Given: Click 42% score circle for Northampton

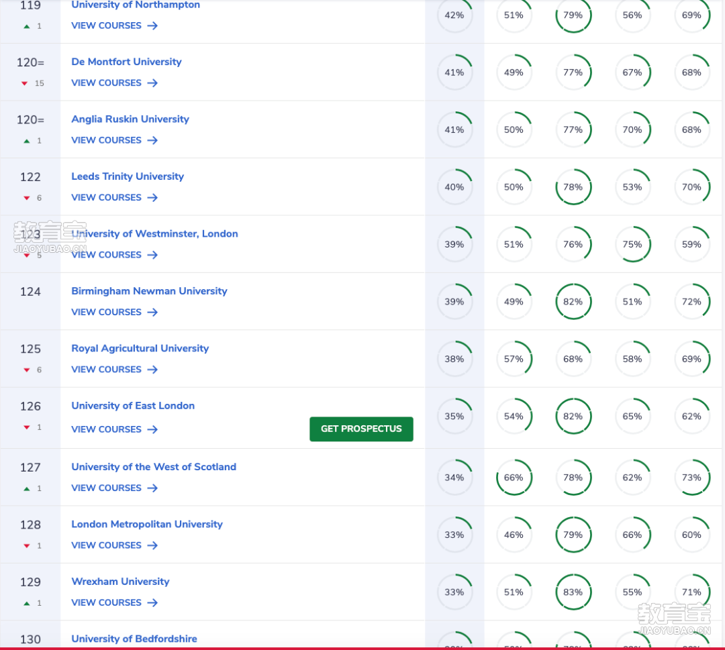Looking at the screenshot, I should tap(454, 15).
